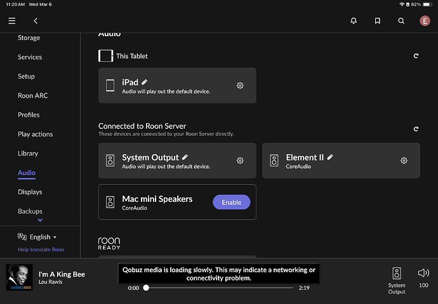Click the 11:20 AM clock
438x304 pixels.
(x=15, y=4)
